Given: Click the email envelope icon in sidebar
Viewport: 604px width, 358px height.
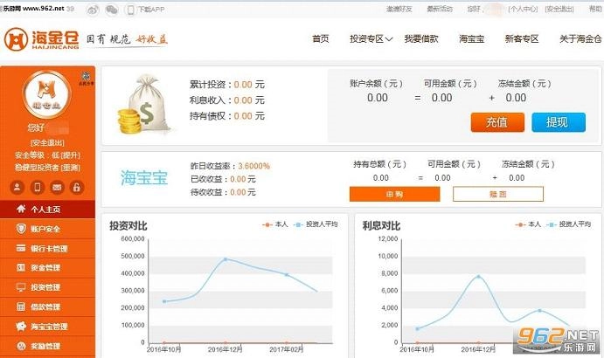Looking at the screenshot, I should click(x=57, y=187).
